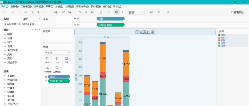
Task: Open the 工作表(W) menu
Action: tap(26, 7)
